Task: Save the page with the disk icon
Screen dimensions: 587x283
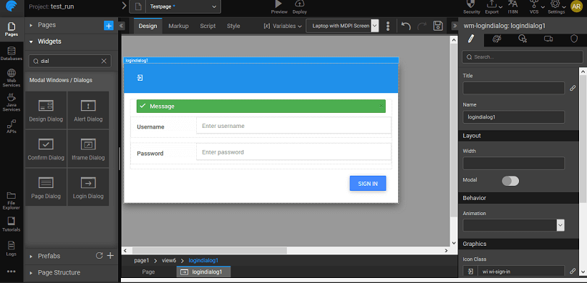Action: coord(437,26)
